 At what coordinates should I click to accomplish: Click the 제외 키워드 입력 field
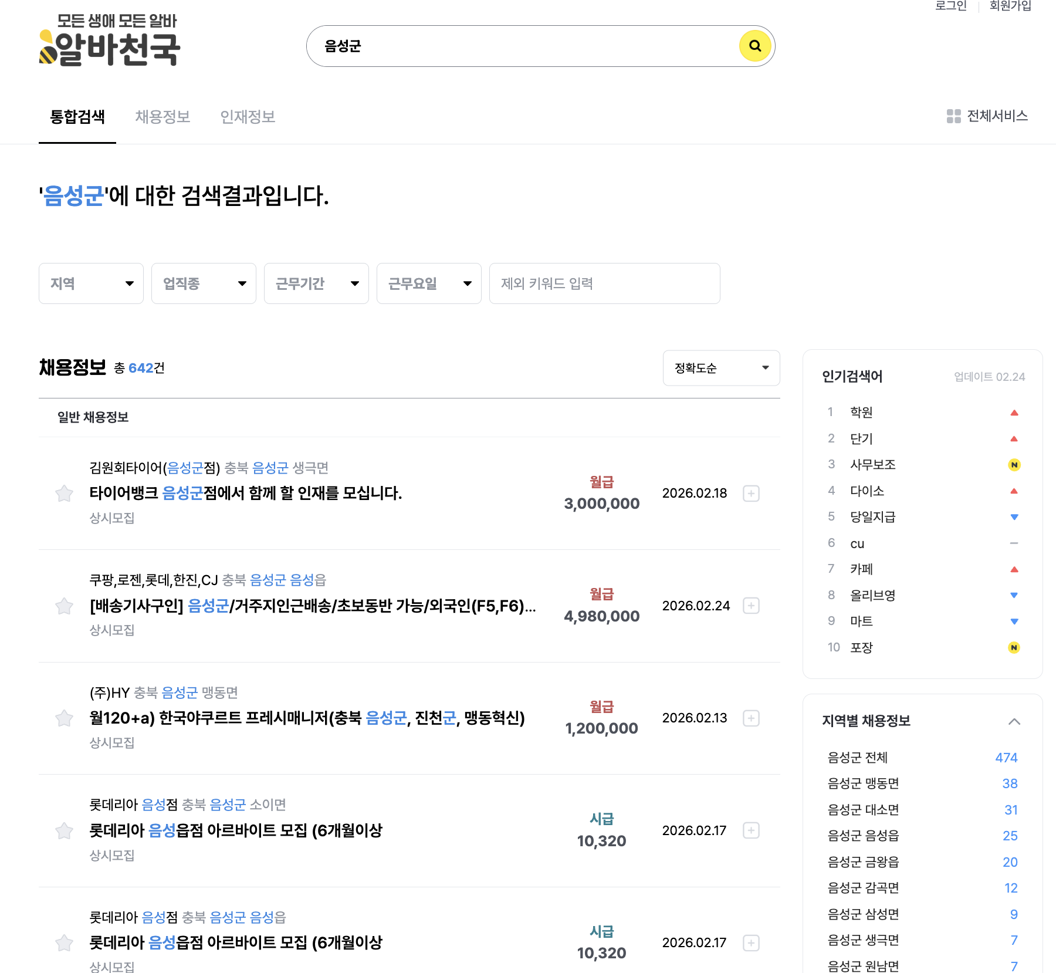[604, 283]
